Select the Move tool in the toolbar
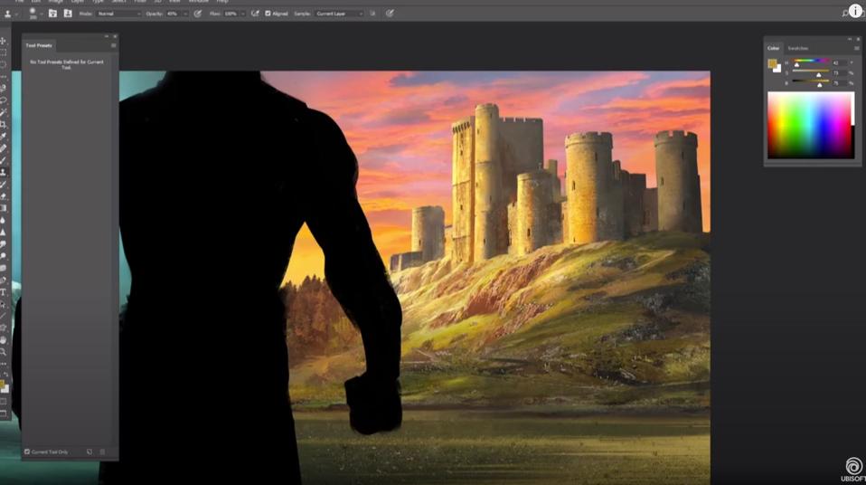 (x=4, y=41)
